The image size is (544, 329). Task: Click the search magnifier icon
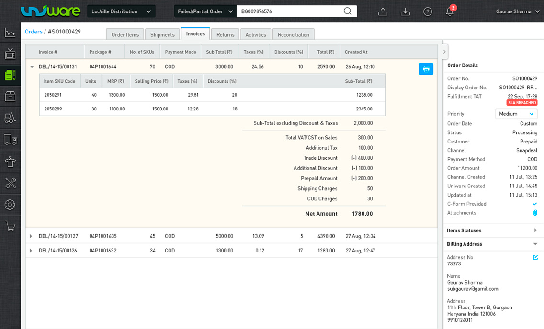[x=348, y=11]
